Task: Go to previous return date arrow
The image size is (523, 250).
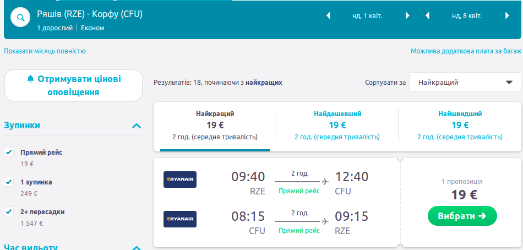Action: 427,16
